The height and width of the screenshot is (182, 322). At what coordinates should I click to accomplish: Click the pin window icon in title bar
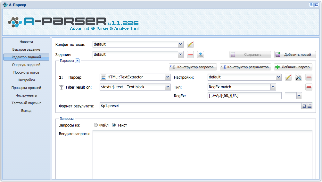click(311, 5)
